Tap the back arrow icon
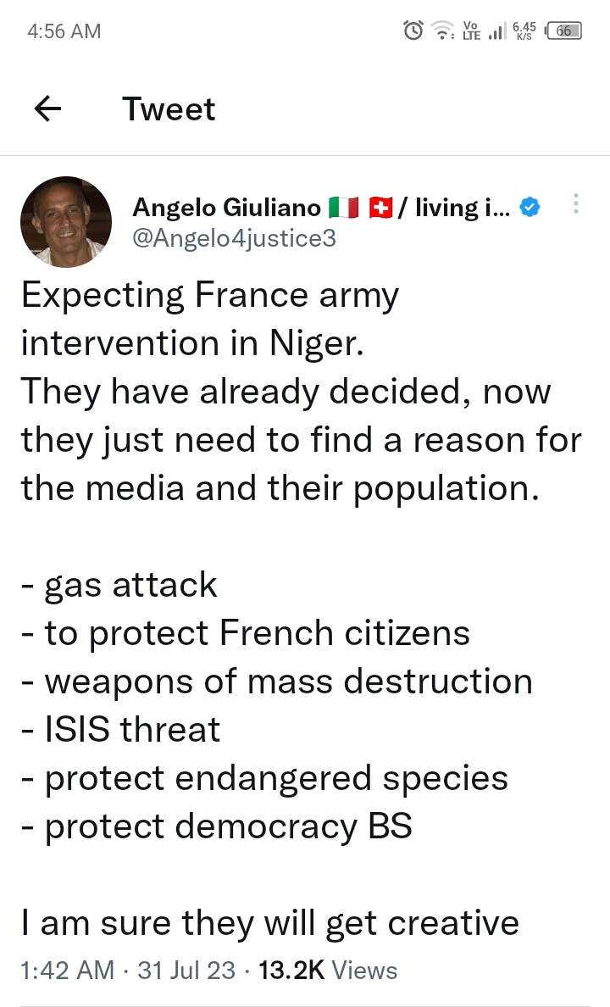Viewport: 610px width, 1007px height. pyautogui.click(x=47, y=108)
